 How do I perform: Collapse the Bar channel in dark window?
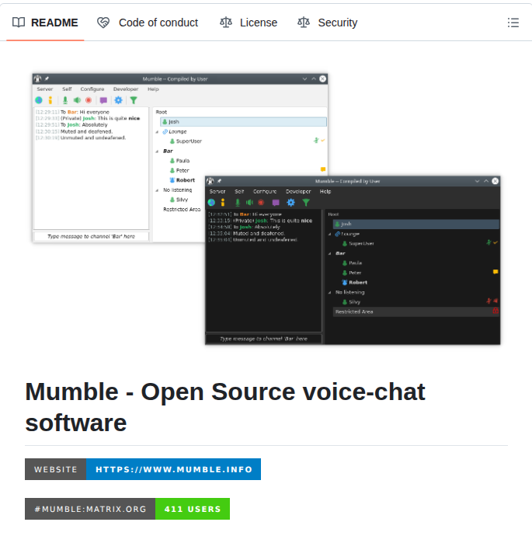click(x=330, y=254)
